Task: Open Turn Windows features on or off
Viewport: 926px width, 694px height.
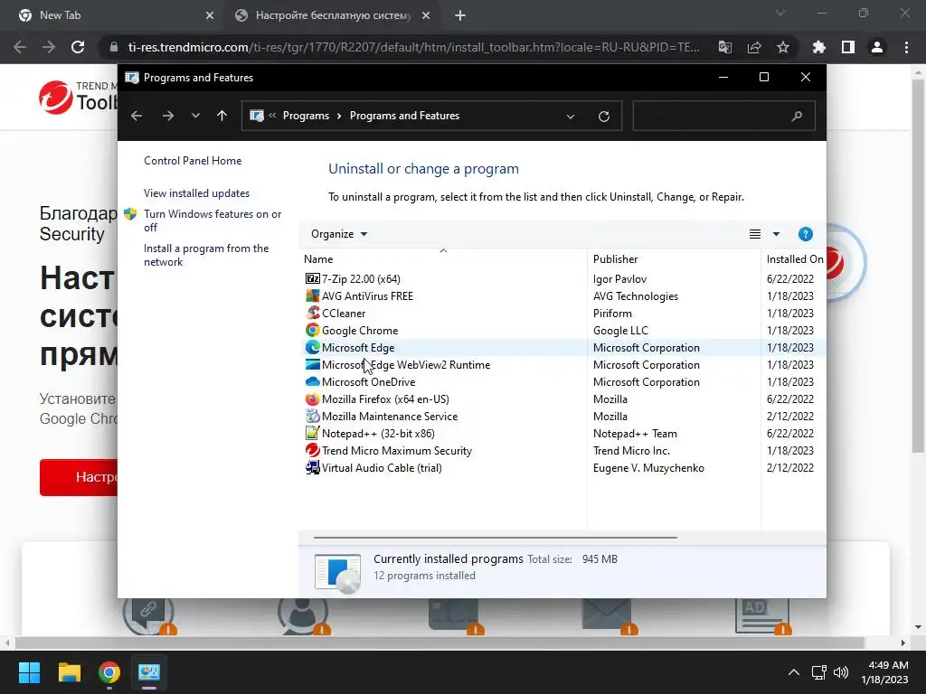Action: 213,220
